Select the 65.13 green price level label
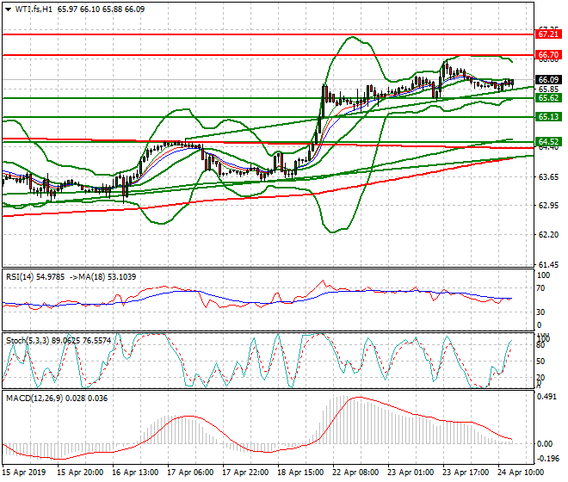This screenshot has width=568, height=482. [548, 117]
